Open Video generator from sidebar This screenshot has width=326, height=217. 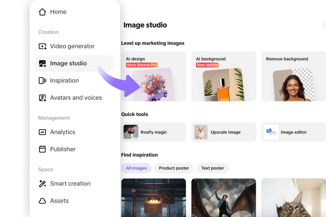click(x=72, y=46)
